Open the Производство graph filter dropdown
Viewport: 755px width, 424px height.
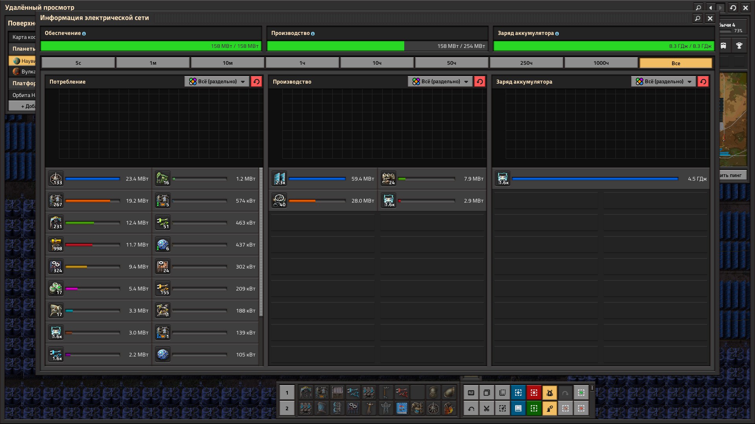[x=440, y=81]
